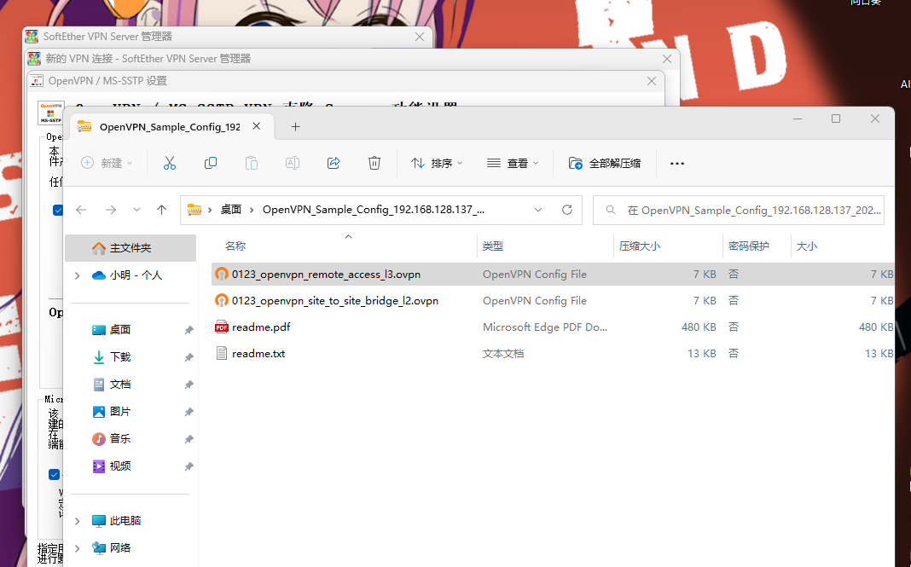911x567 pixels.
Task: Click the pin icon next to 音乐
Action: tap(189, 439)
